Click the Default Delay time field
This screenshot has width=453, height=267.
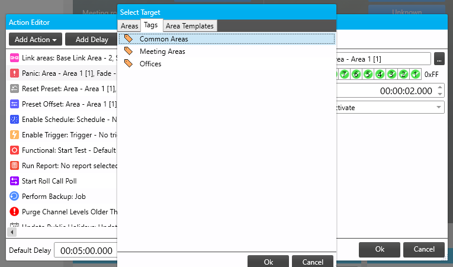tap(86, 250)
